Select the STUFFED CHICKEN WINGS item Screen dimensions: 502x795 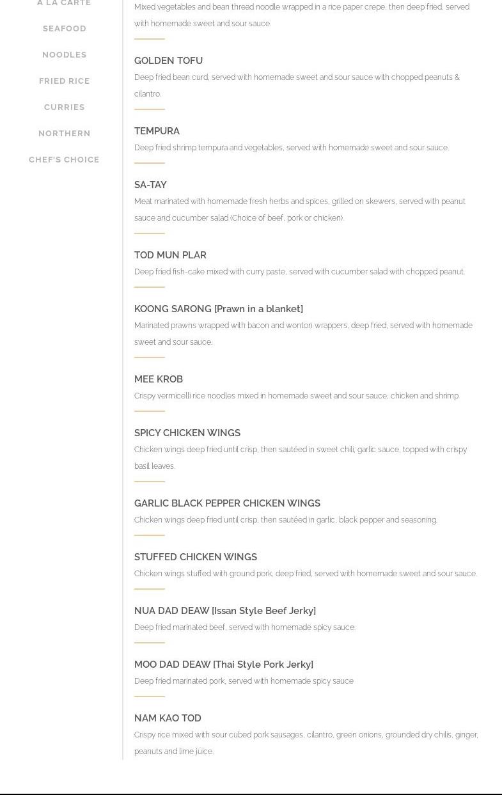tap(195, 557)
